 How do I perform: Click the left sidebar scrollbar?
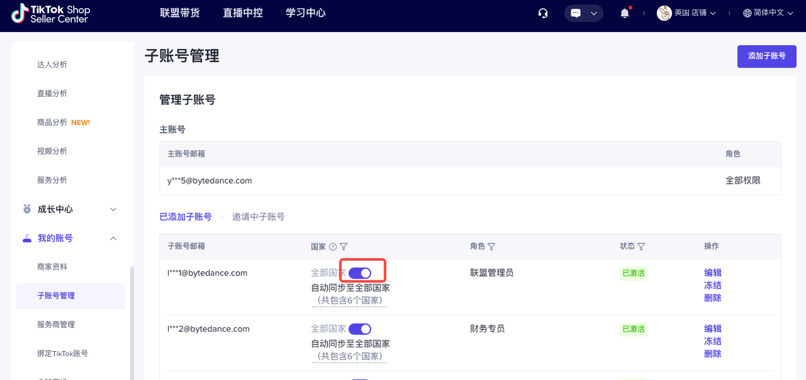132,321
